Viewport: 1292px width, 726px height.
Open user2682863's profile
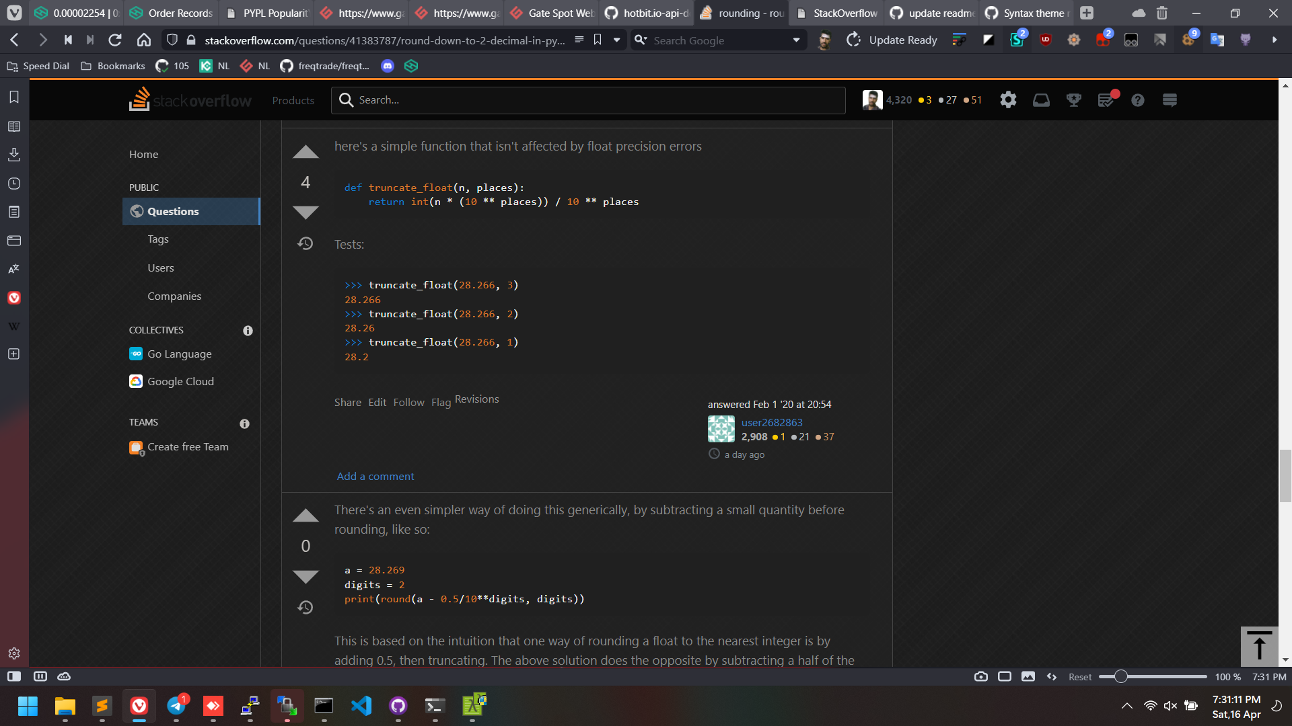pos(771,422)
